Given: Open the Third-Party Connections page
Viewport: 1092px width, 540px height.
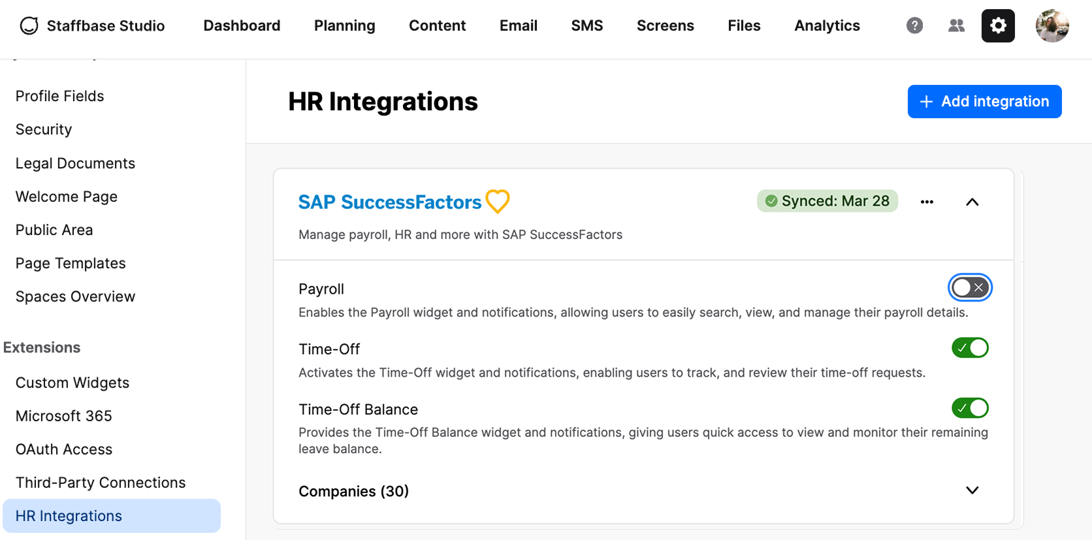Looking at the screenshot, I should (100, 482).
